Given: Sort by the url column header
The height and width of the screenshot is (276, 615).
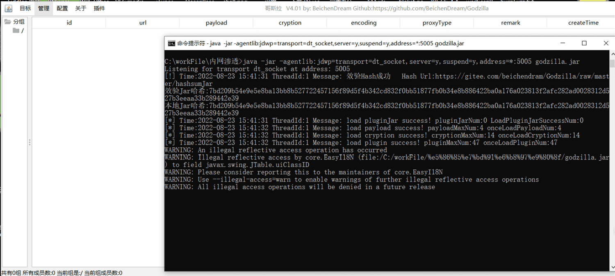Looking at the screenshot, I should 143,23.
